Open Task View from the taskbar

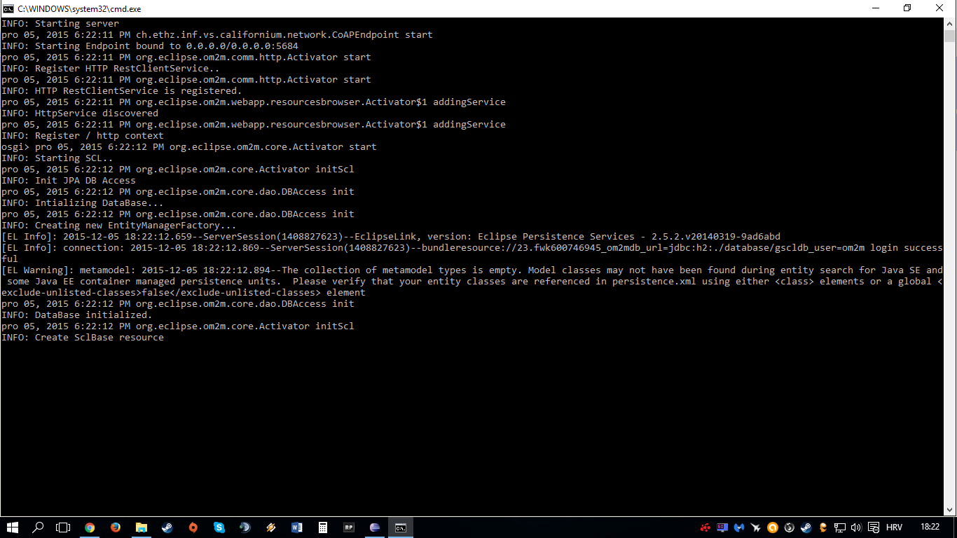point(63,527)
